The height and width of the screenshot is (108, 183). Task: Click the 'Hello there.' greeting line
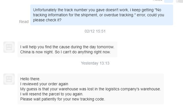click(30, 79)
